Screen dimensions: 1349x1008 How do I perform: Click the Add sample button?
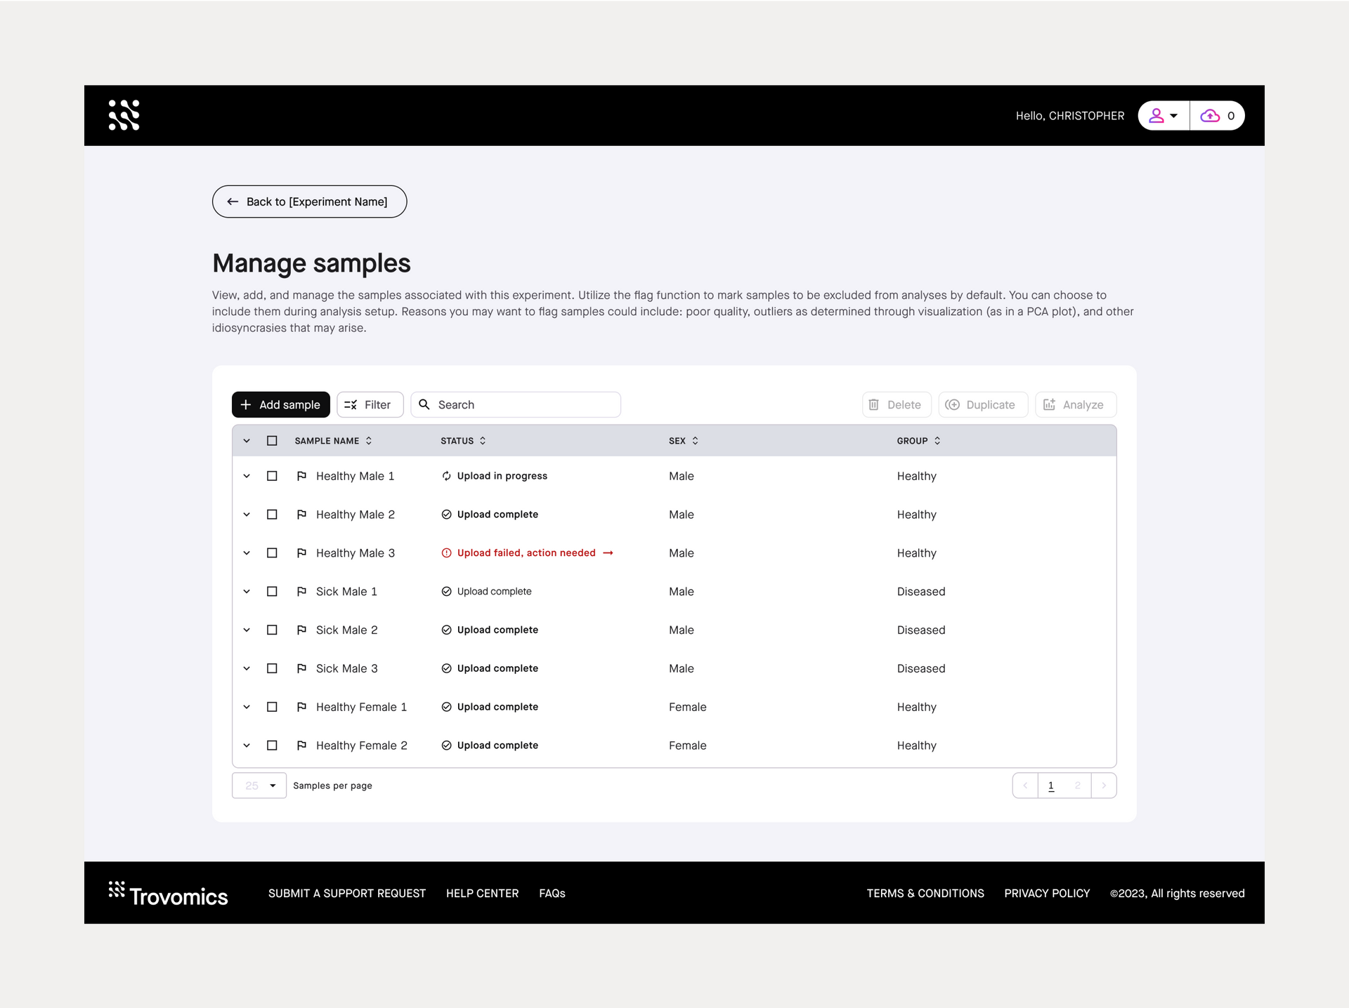(280, 404)
